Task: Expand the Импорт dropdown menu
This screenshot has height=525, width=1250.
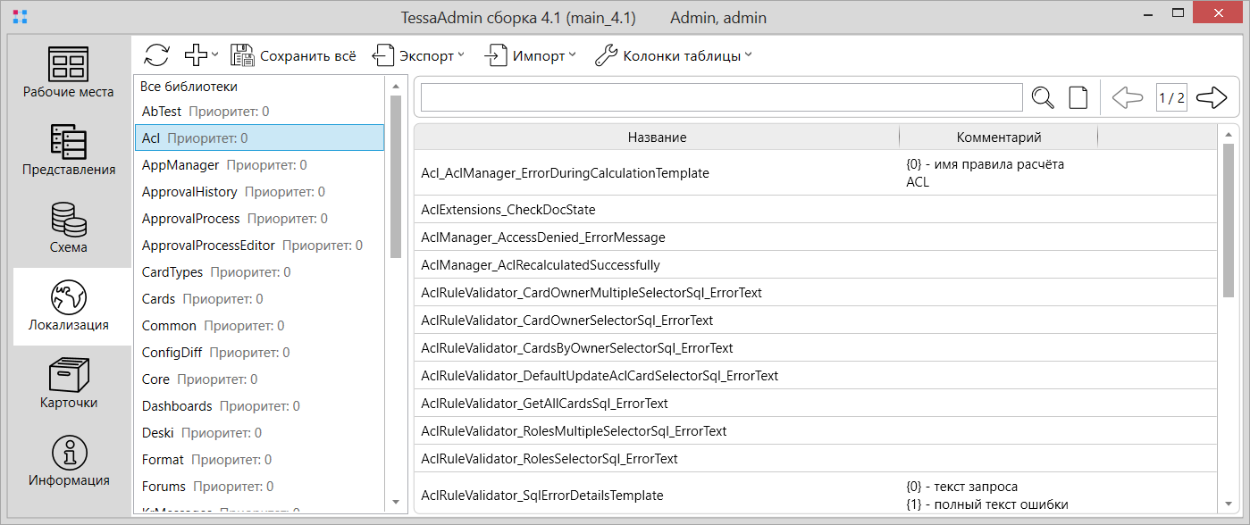Action: (530, 55)
